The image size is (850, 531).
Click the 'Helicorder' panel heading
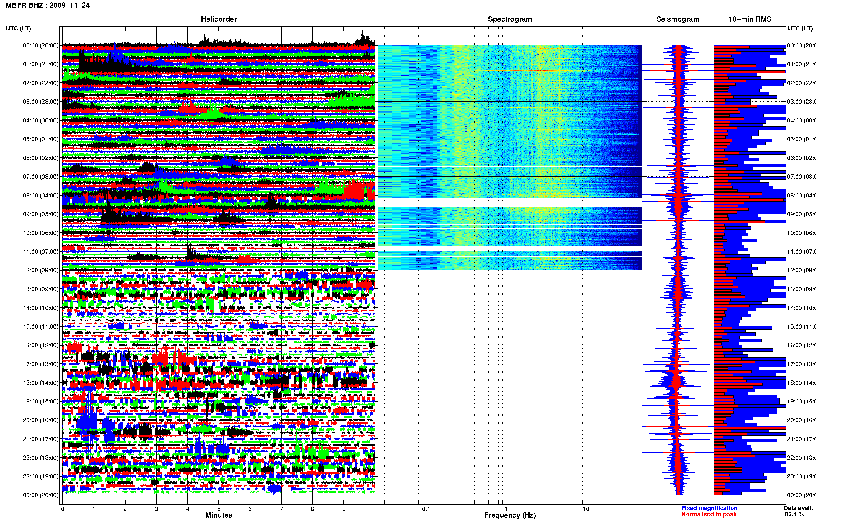click(218, 19)
